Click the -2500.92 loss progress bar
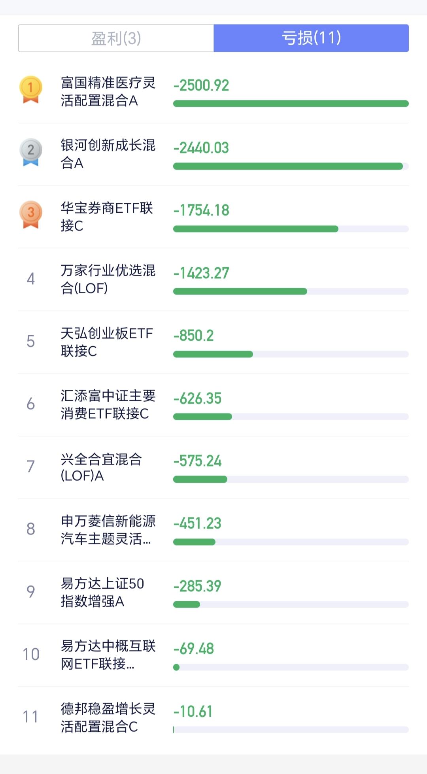Screen dimensions: 427x774 click(291, 104)
